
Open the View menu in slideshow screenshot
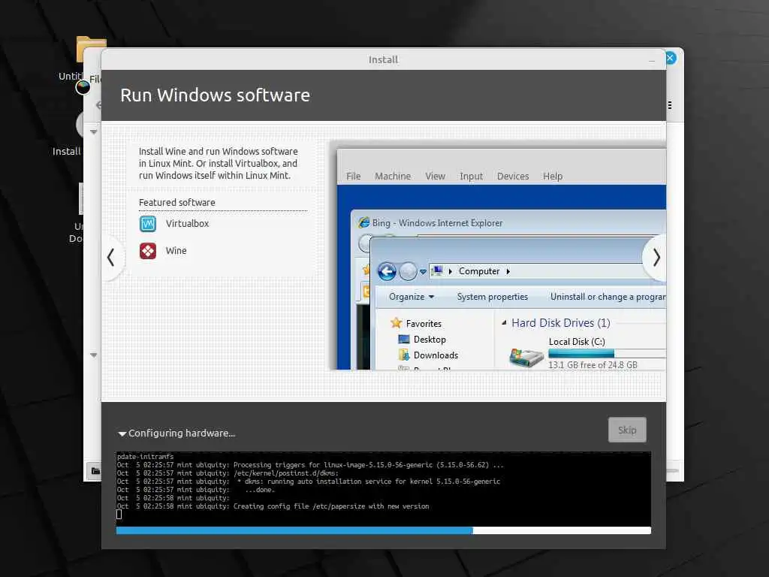click(435, 176)
